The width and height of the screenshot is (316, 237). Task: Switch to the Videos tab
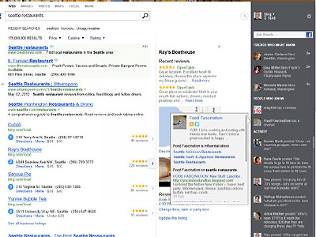pyautogui.click(x=44, y=6)
